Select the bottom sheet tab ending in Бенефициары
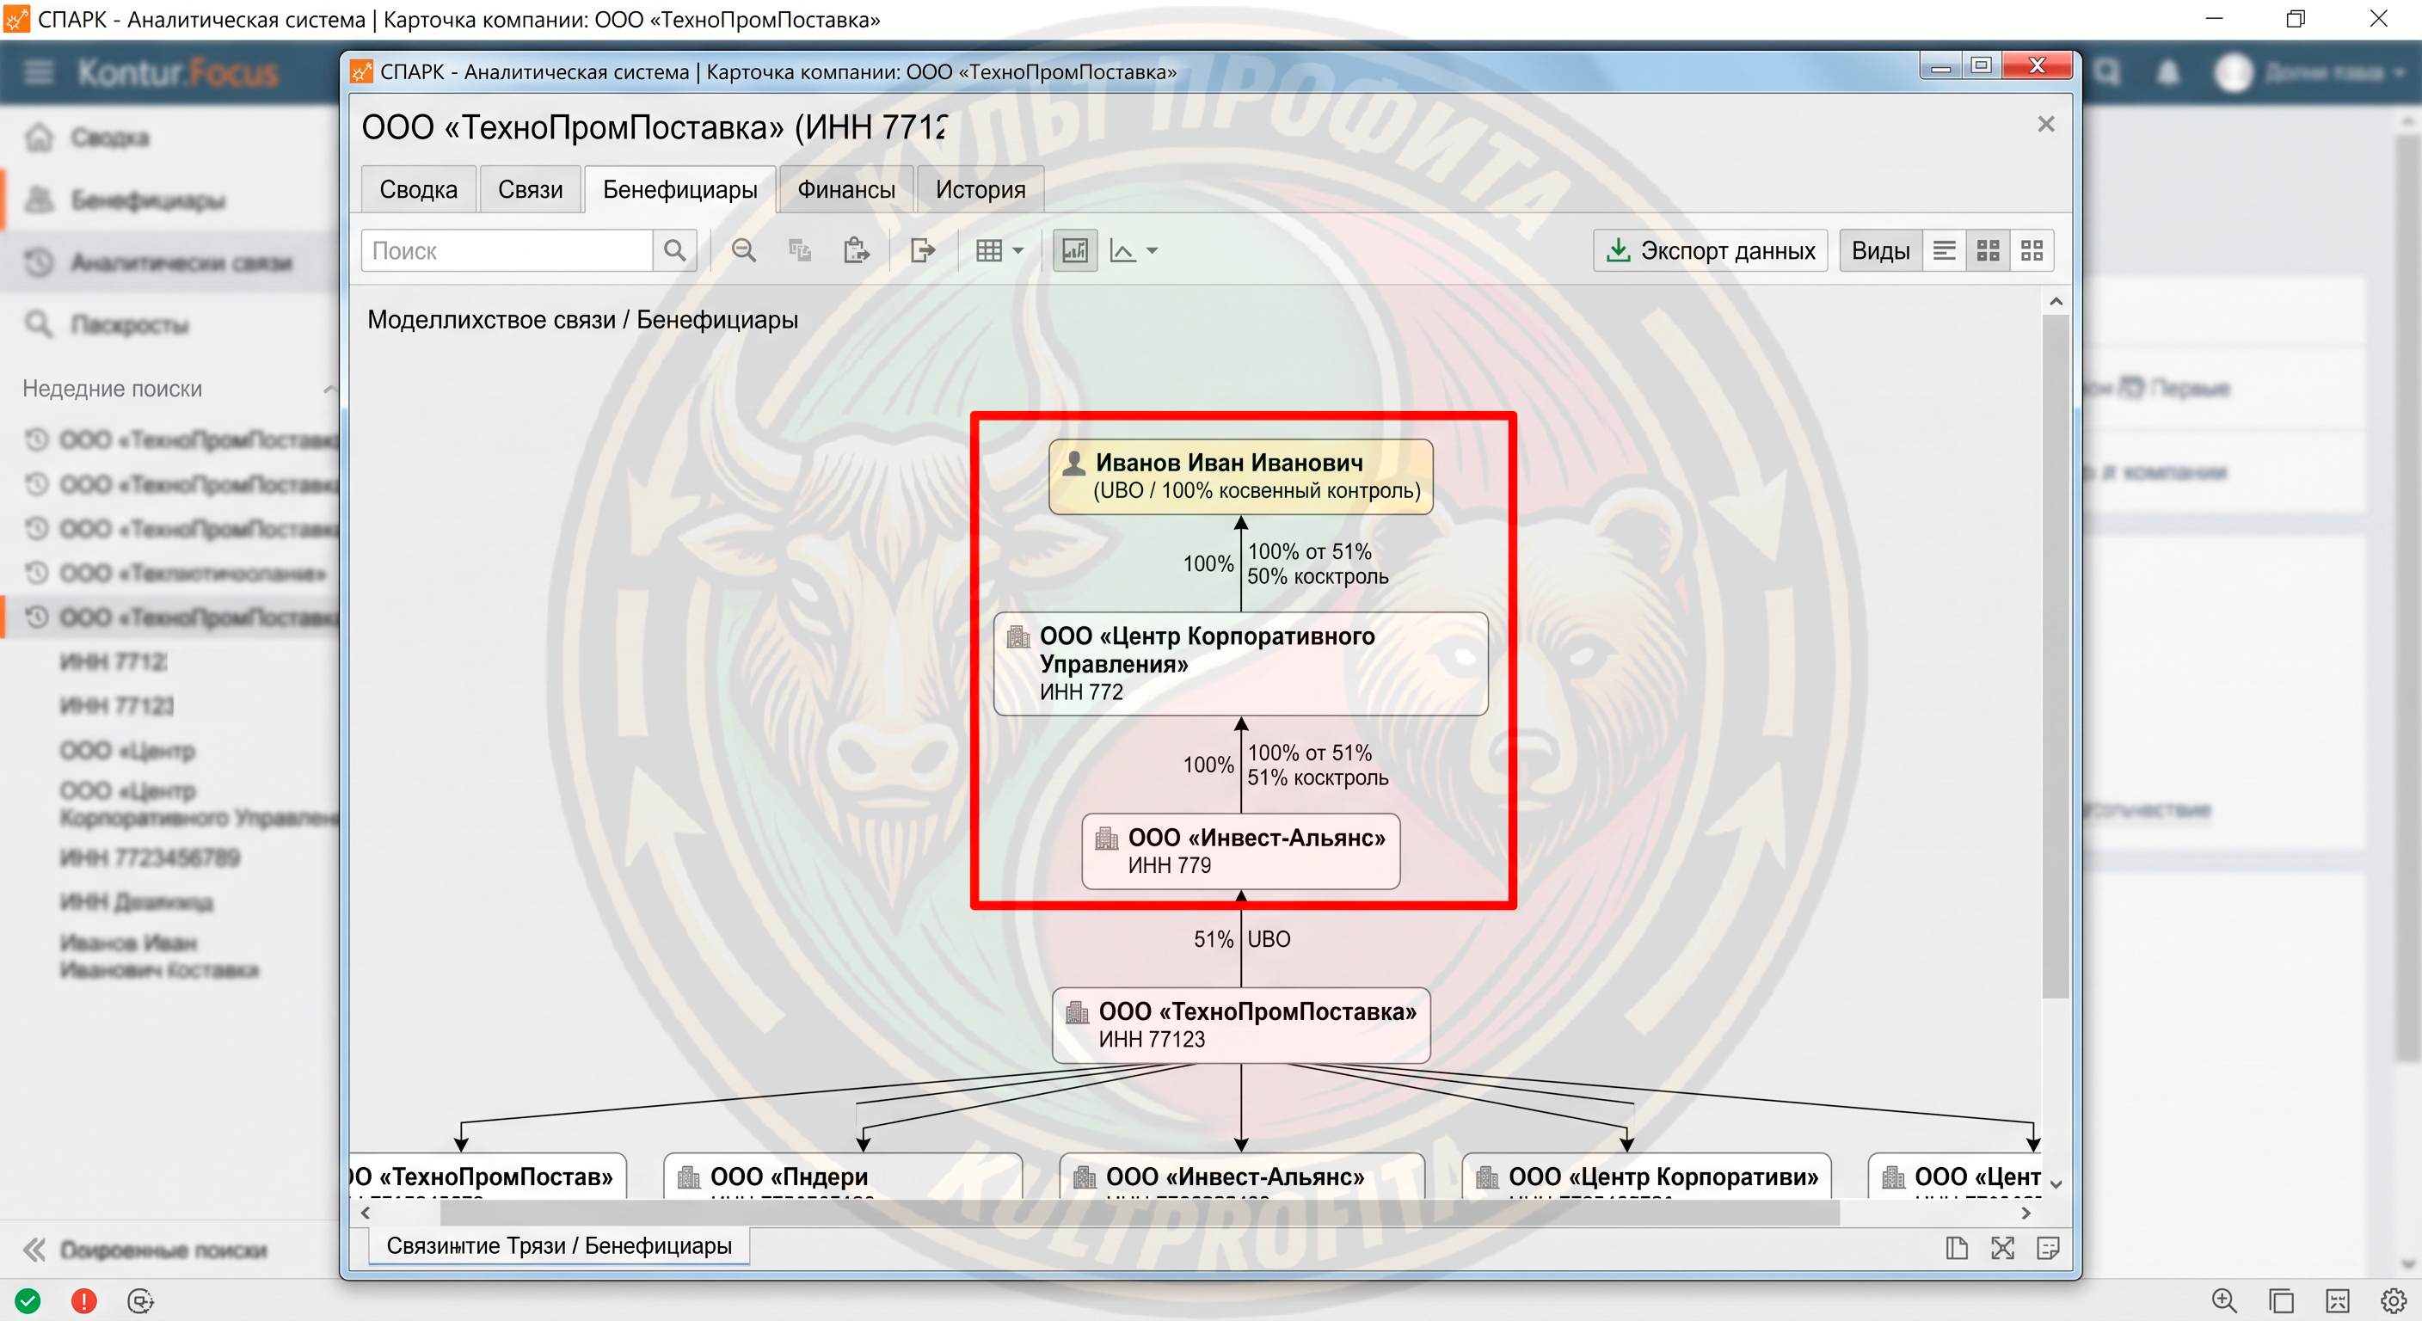This screenshot has width=2422, height=1321. pos(558,1246)
